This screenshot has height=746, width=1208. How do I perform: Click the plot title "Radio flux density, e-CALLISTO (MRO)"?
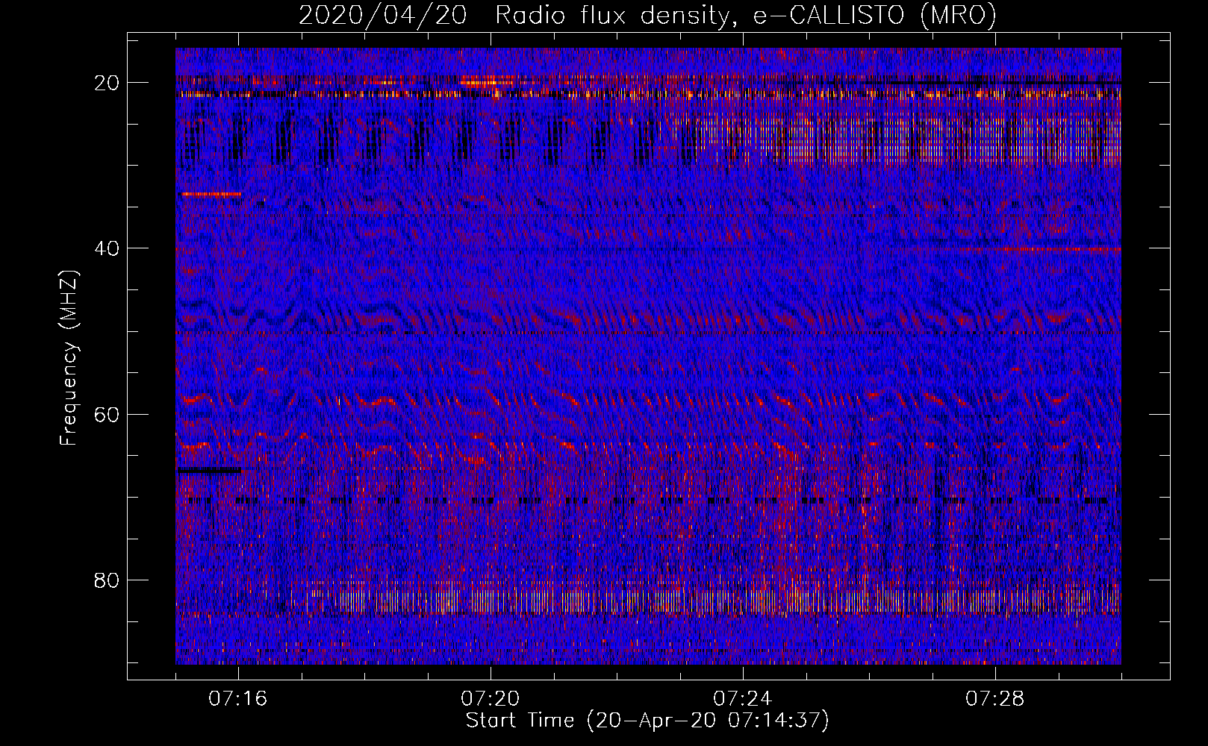point(745,16)
